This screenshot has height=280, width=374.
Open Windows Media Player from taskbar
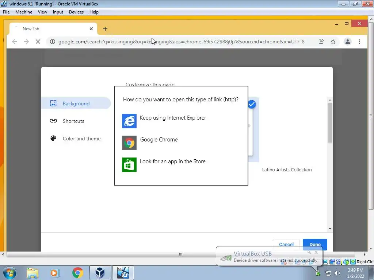point(54,273)
